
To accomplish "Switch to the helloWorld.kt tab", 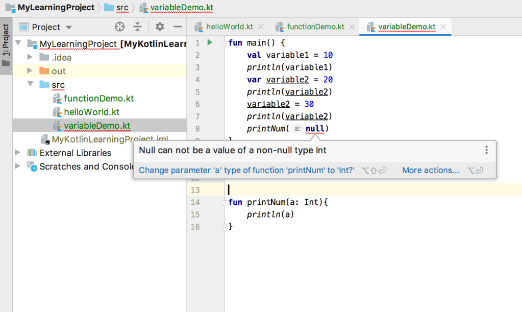I will (x=229, y=27).
